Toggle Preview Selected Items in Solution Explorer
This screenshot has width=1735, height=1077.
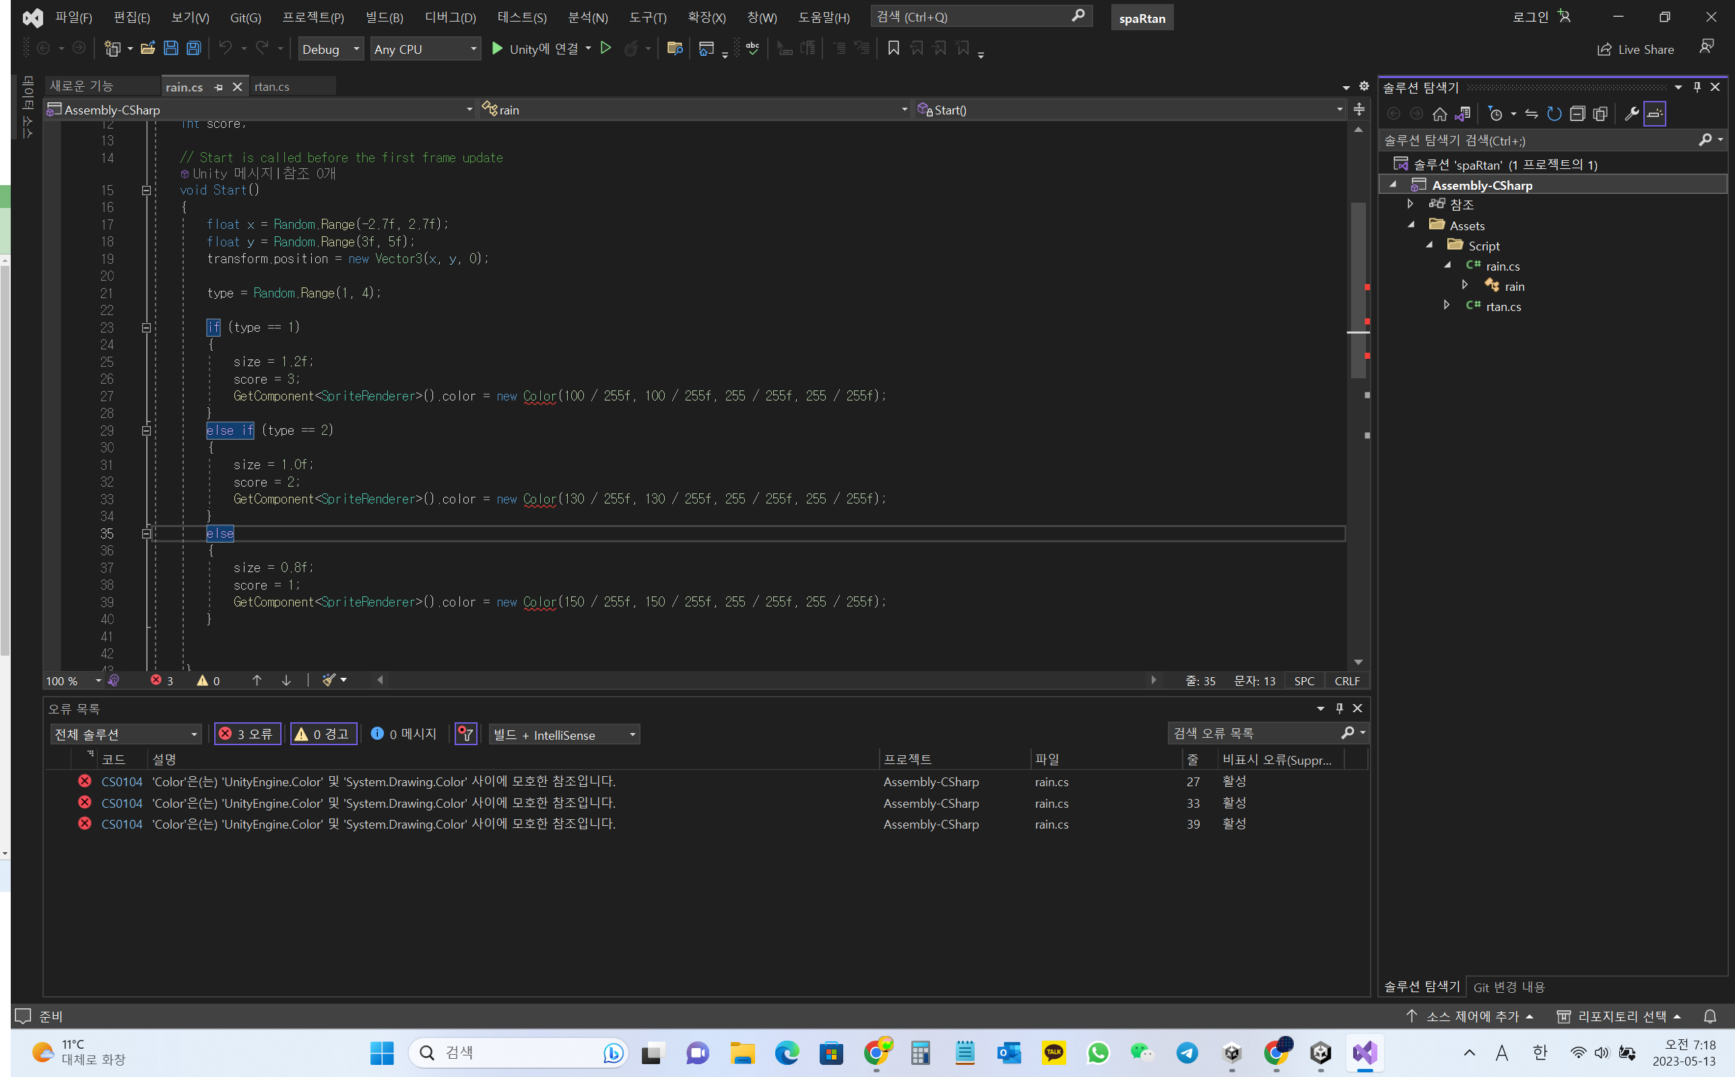tap(1654, 114)
